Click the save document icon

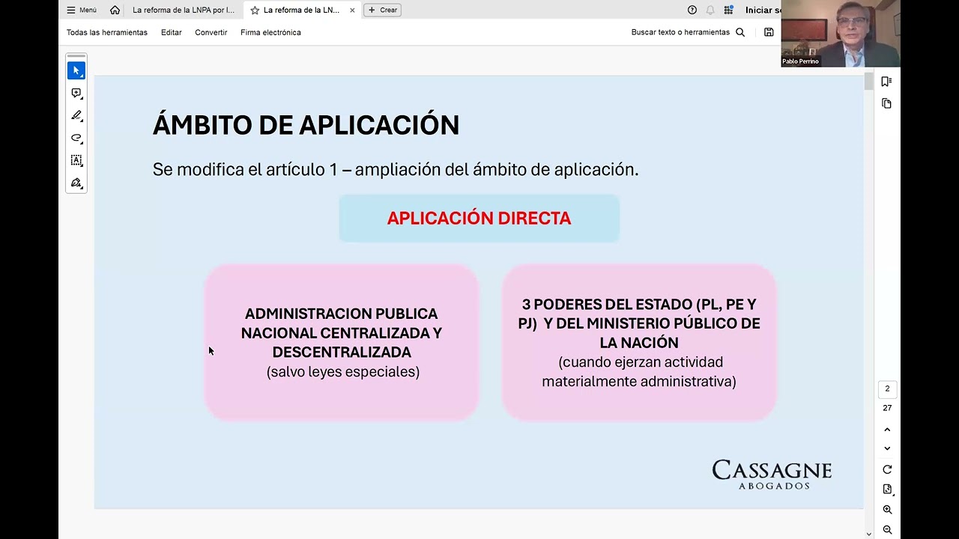click(769, 32)
